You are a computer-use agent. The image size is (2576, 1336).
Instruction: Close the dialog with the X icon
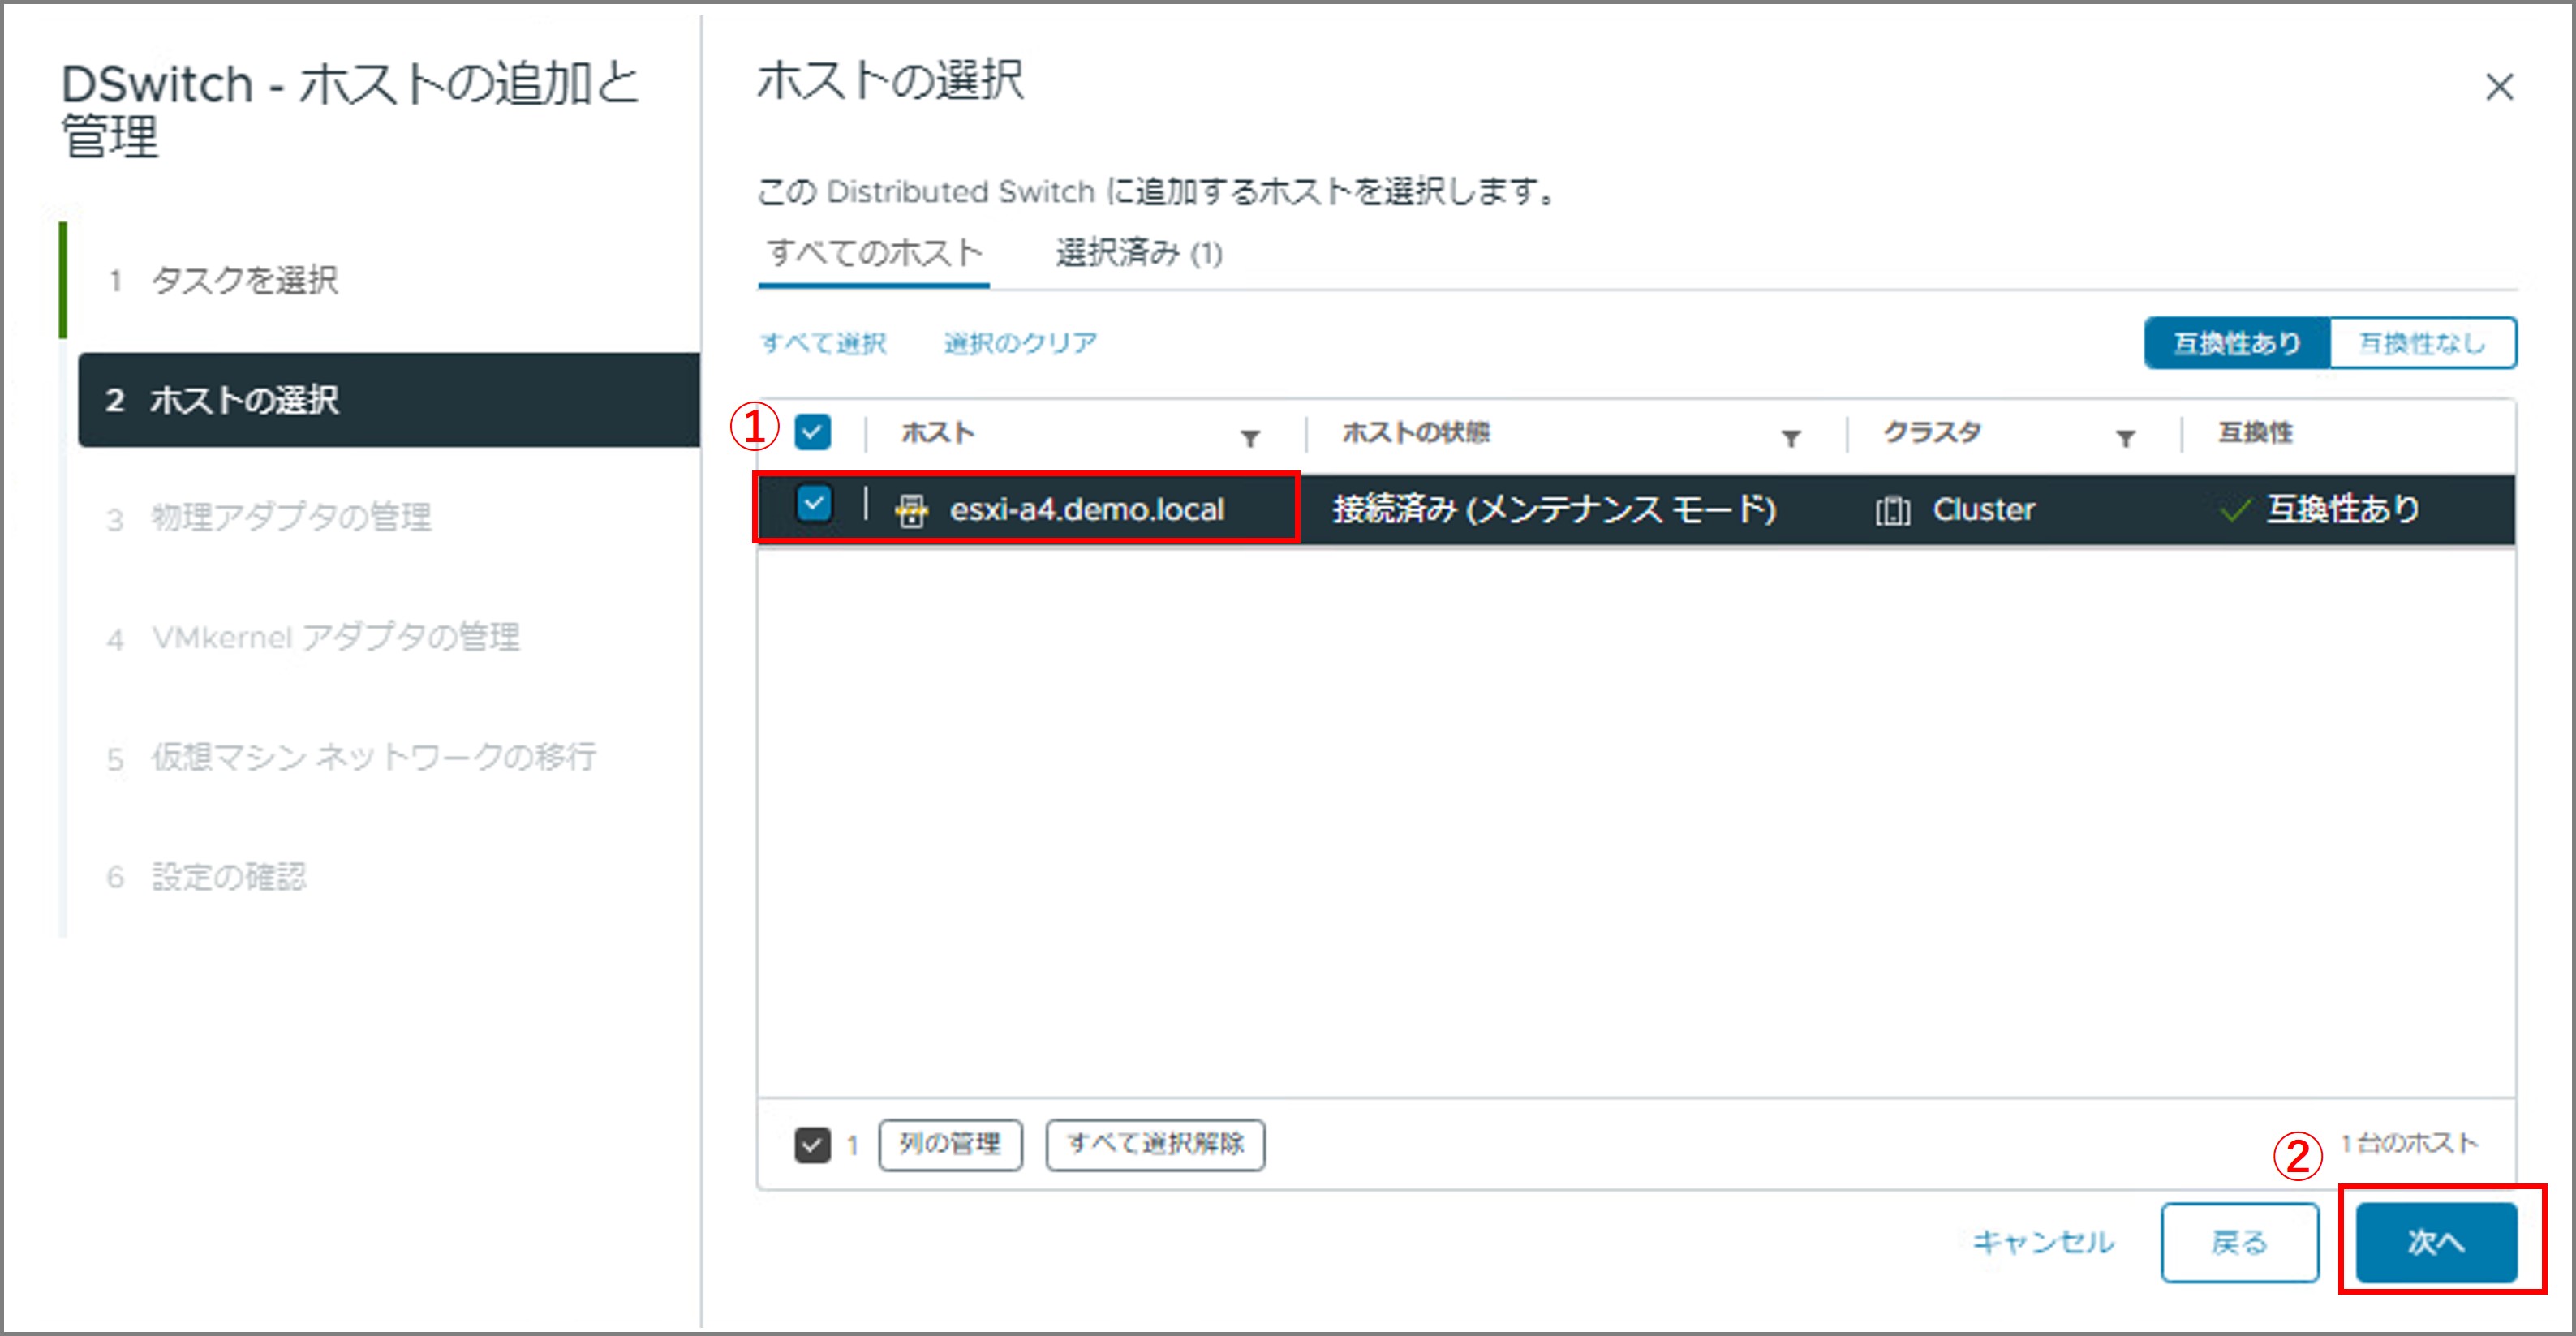(x=2499, y=88)
